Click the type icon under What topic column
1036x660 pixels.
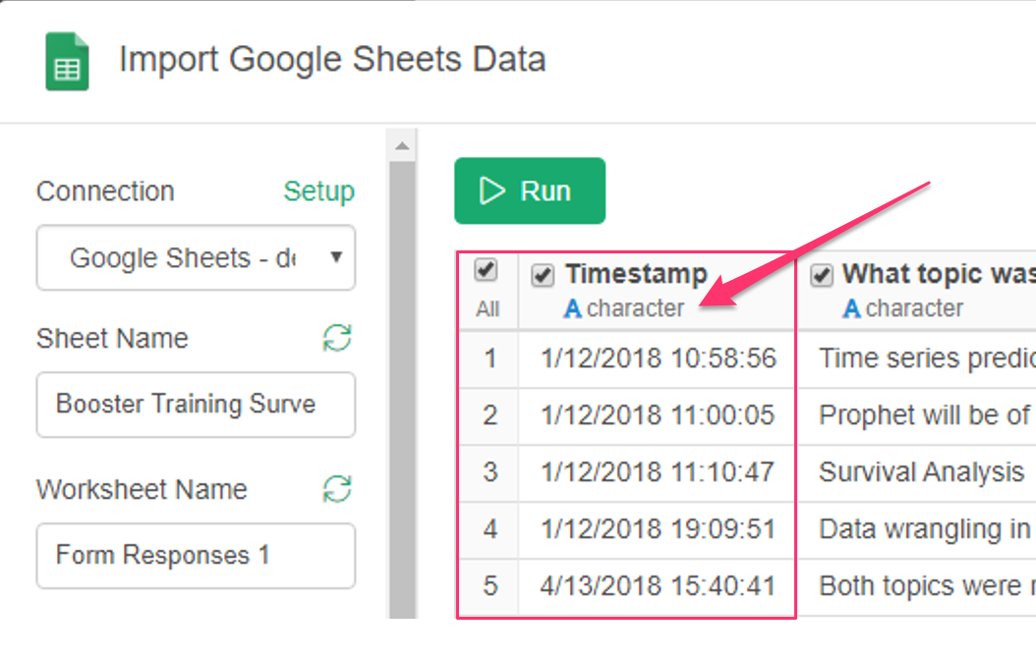(x=851, y=308)
